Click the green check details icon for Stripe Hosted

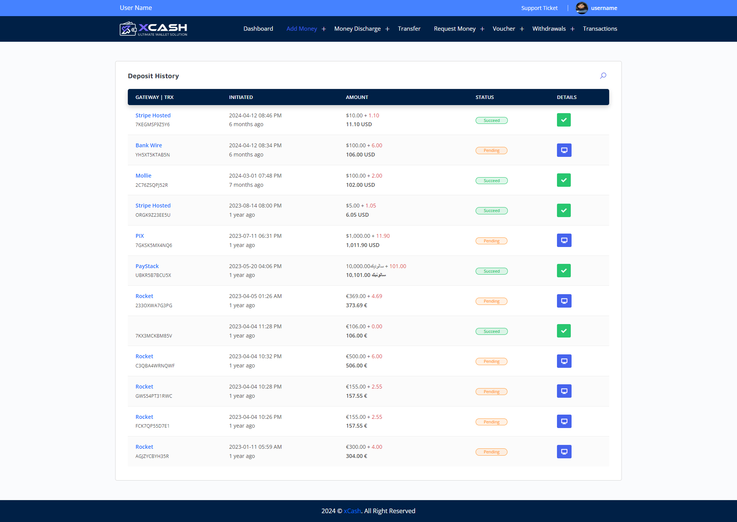pos(563,120)
